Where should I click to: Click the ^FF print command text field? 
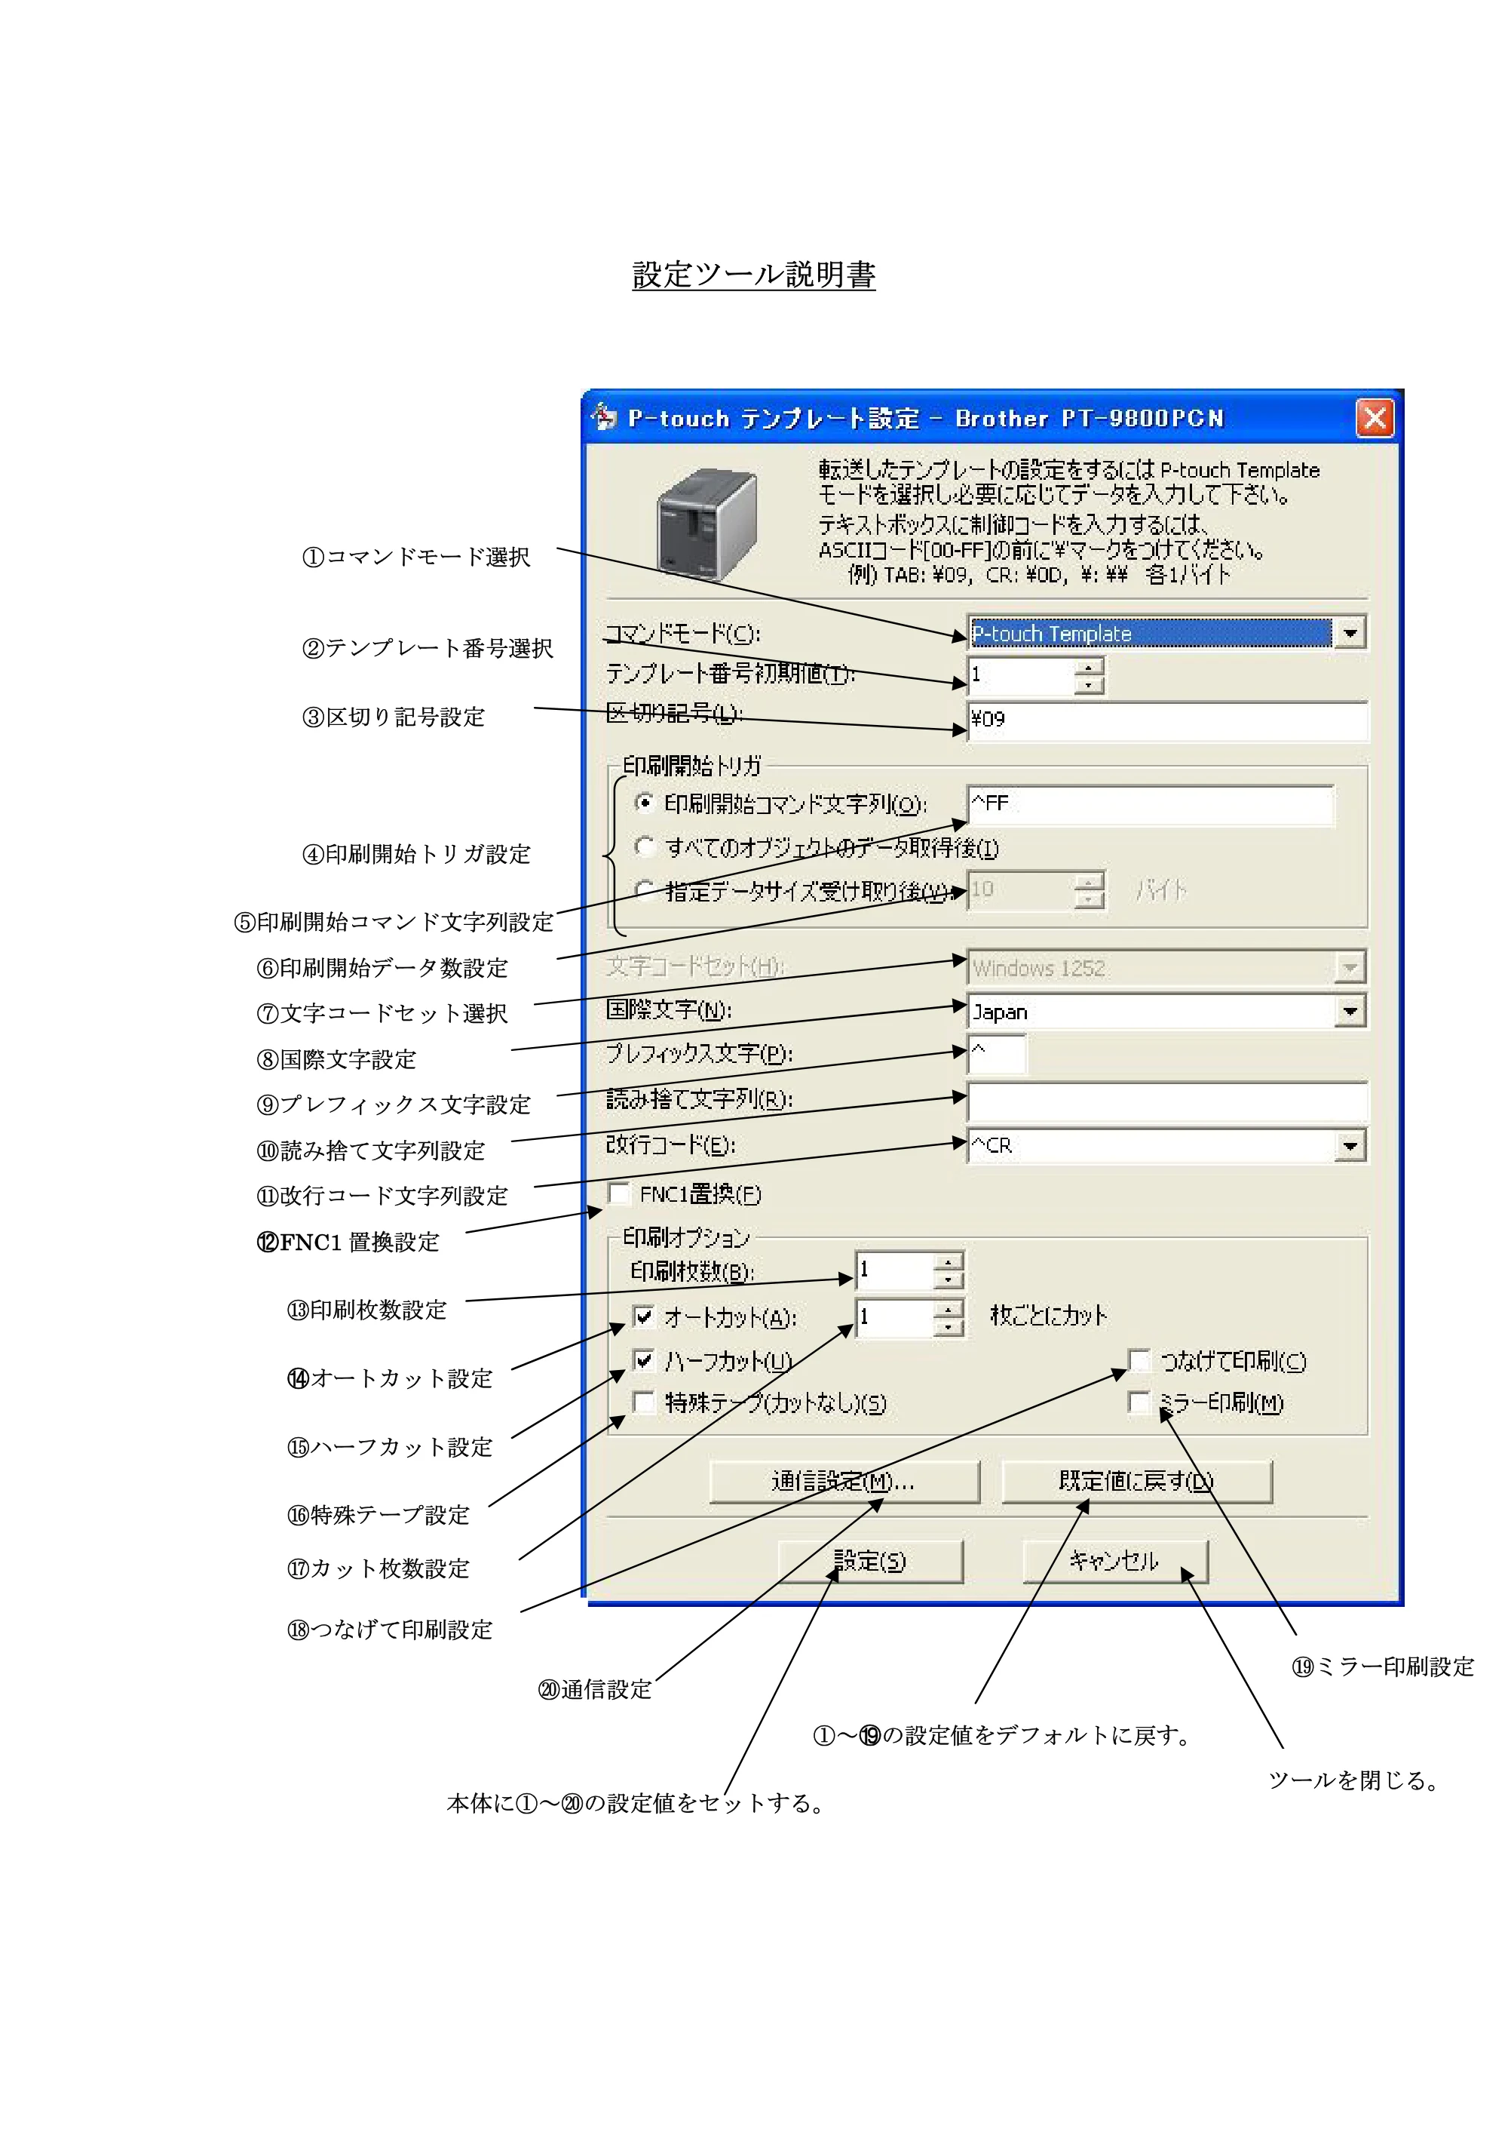[1151, 805]
